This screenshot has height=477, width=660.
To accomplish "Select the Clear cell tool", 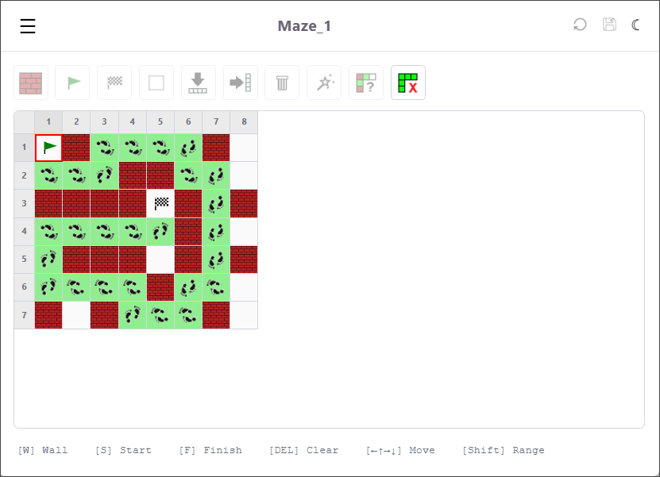I will tap(156, 83).
